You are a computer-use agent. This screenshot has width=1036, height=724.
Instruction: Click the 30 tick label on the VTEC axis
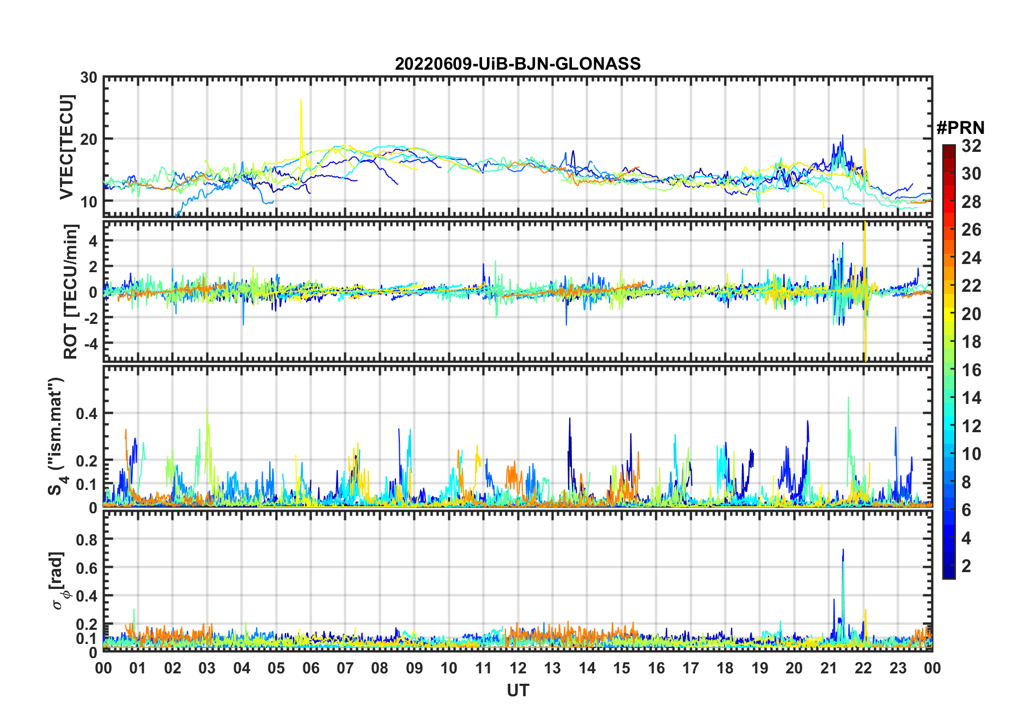click(x=88, y=78)
